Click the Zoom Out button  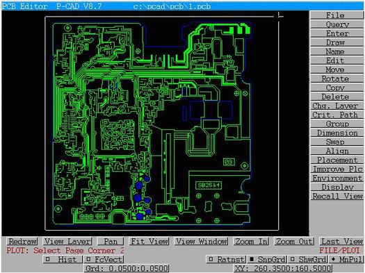point(294,241)
